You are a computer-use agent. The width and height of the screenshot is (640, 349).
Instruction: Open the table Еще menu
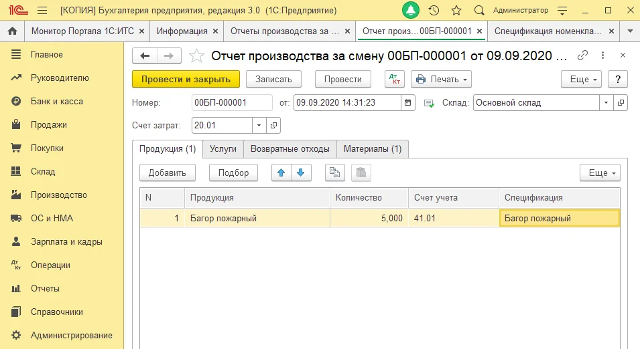point(600,172)
